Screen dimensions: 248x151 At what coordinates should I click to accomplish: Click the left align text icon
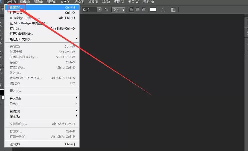[x=131, y=10]
